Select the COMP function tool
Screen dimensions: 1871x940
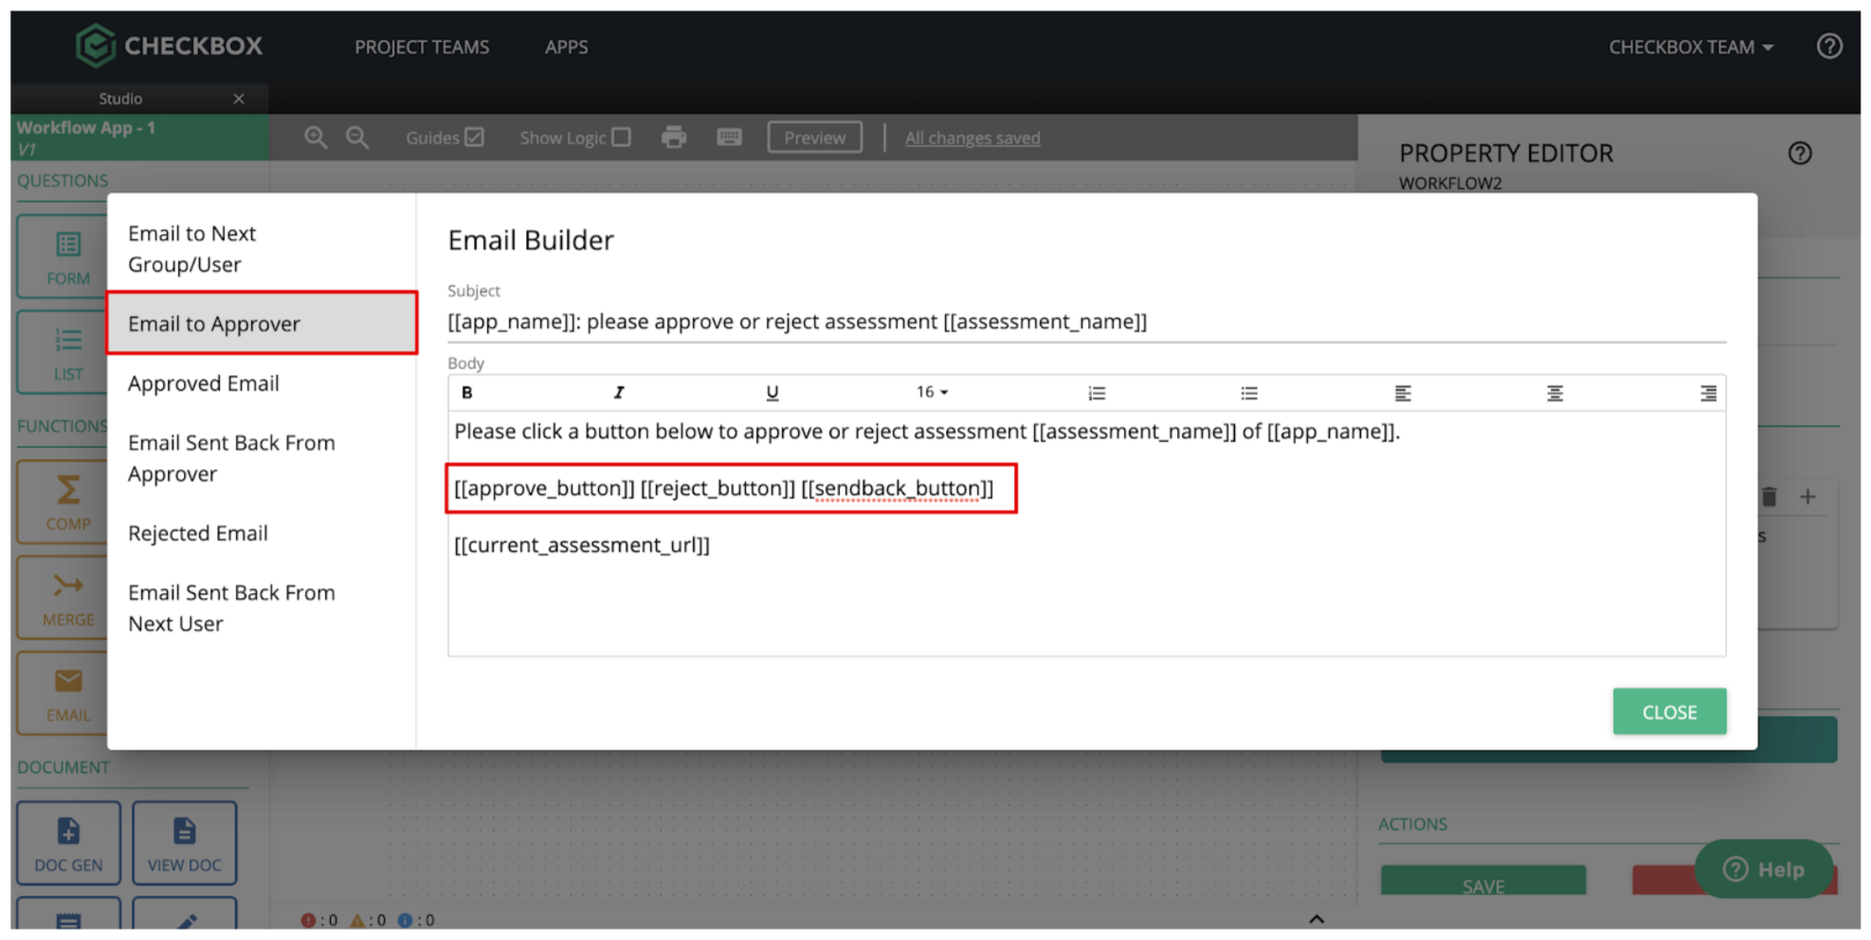(x=63, y=502)
